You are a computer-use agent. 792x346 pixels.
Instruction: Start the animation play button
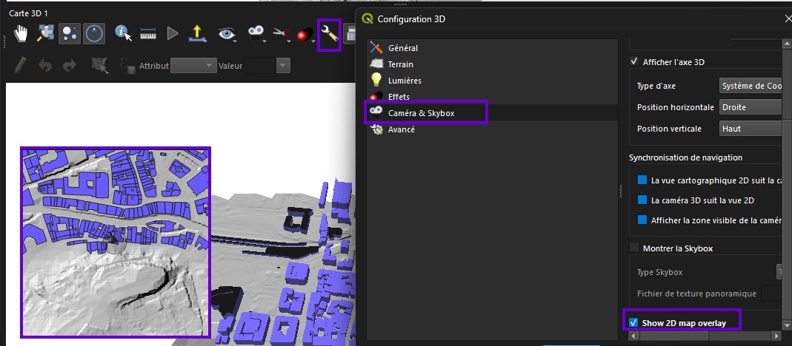(173, 34)
